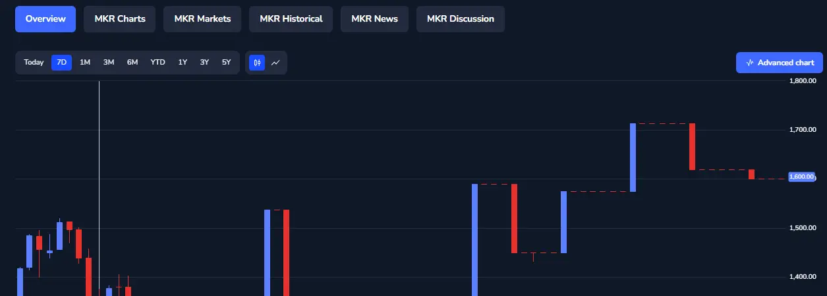827x296 pixels.
Task: Set chart range to 6M
Action: pos(132,63)
